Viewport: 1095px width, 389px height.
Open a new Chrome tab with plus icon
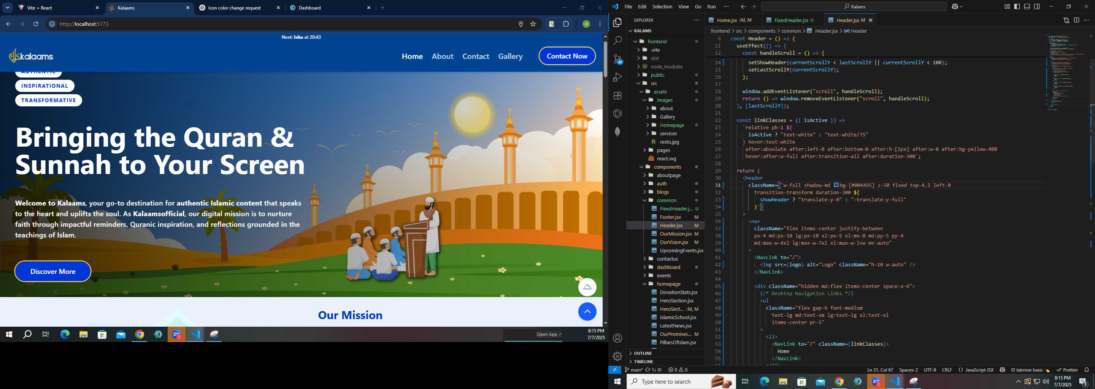point(382,8)
